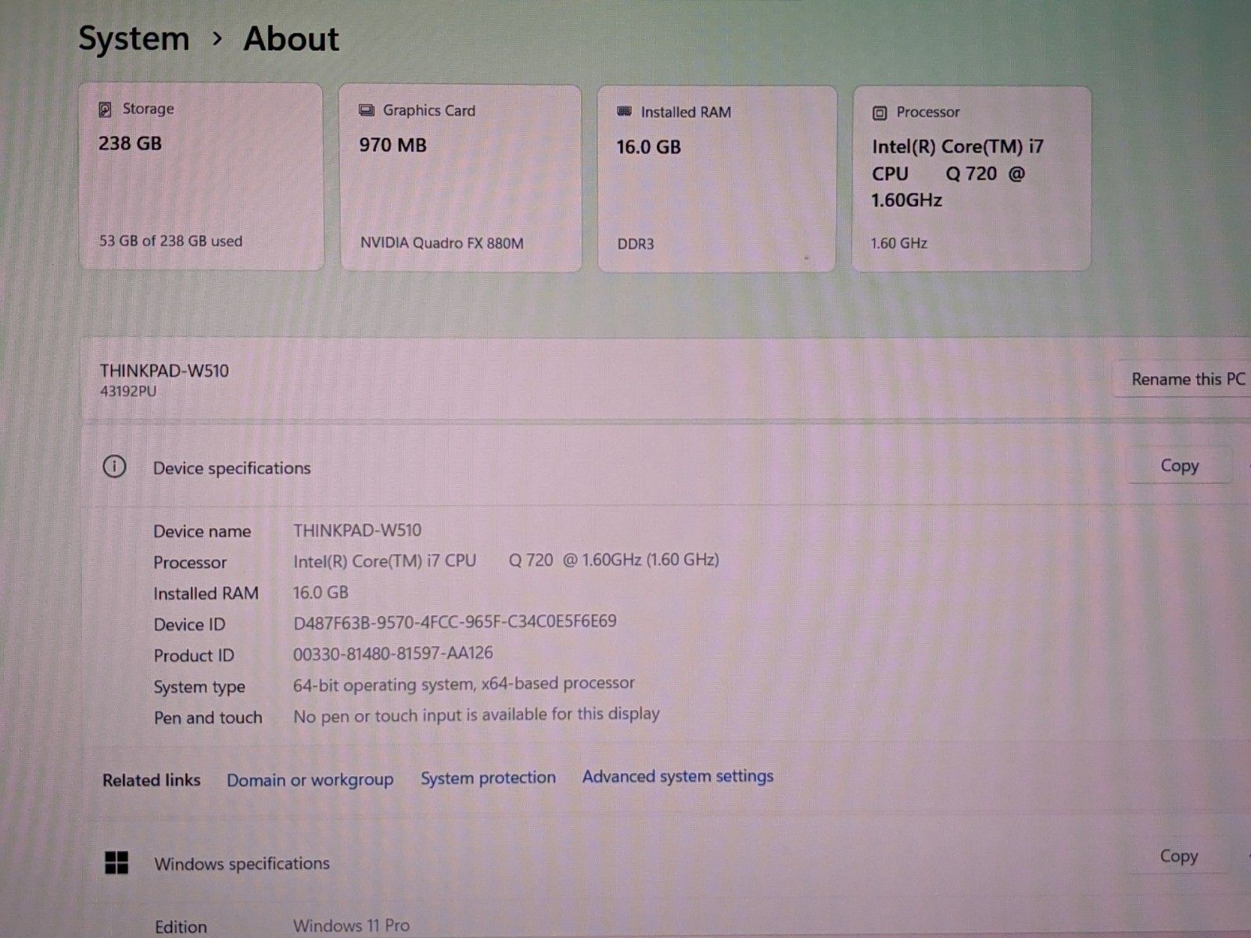Select the PC name heading THINKPAD-W510

pos(164,371)
